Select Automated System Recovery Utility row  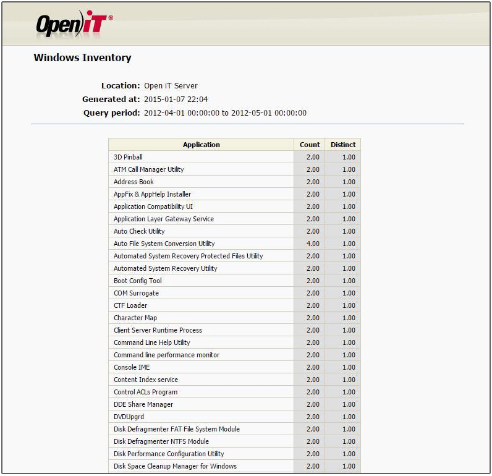click(235, 268)
